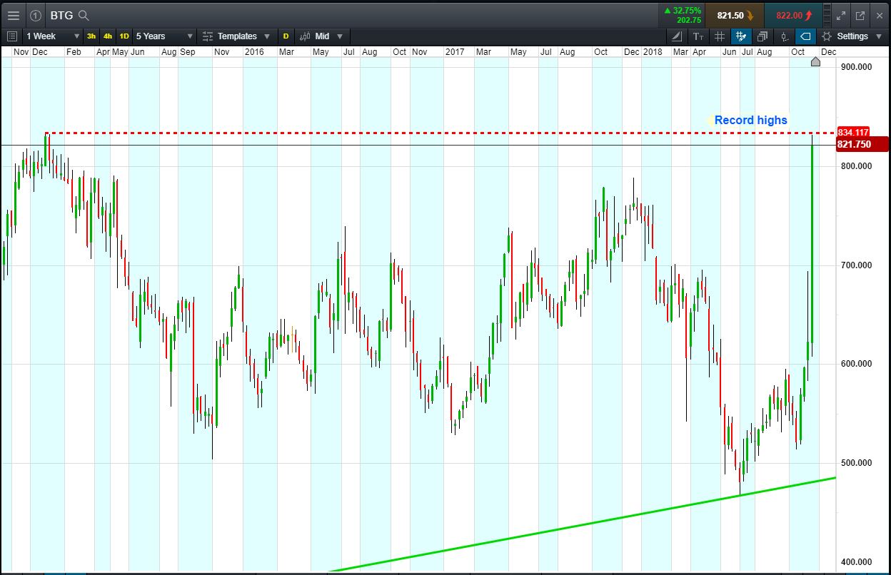
Task: Click the Templates sliders icon
Action: [x=208, y=36]
